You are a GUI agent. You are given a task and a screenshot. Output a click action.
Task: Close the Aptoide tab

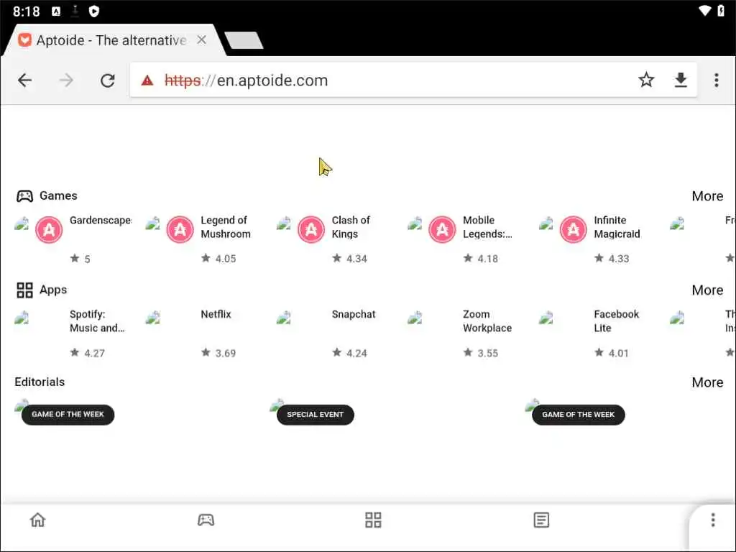201,40
